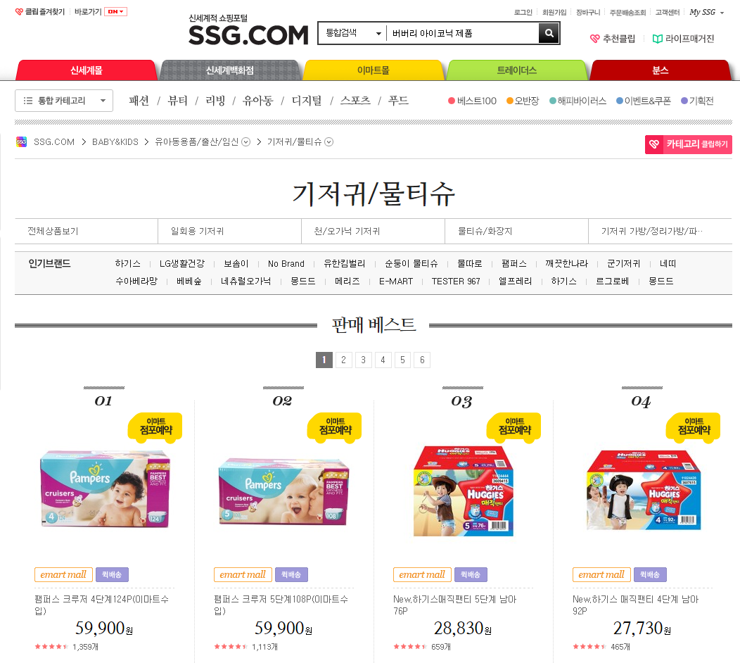Open the 통합 카테고리 dropdown menu

[x=64, y=101]
